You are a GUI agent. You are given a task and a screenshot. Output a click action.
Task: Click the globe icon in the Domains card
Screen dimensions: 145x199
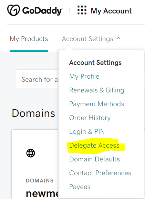click(x=31, y=153)
